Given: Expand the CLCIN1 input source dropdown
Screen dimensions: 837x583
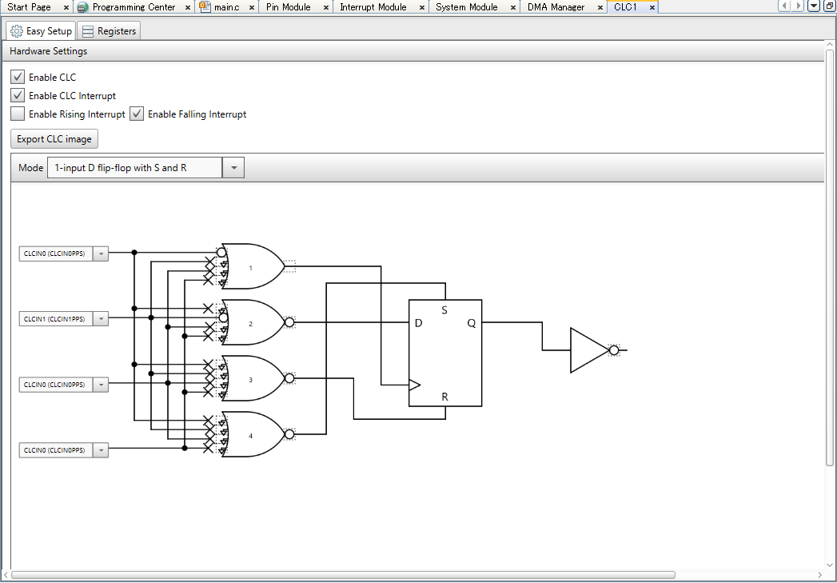Looking at the screenshot, I should 101,319.
